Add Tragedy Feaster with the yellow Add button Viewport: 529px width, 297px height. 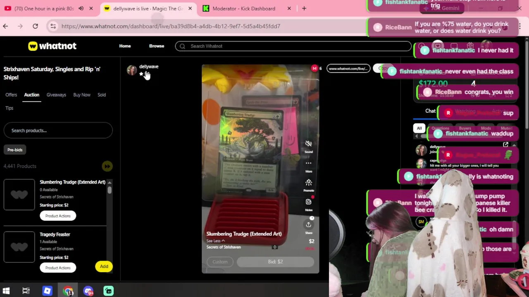[104, 266]
